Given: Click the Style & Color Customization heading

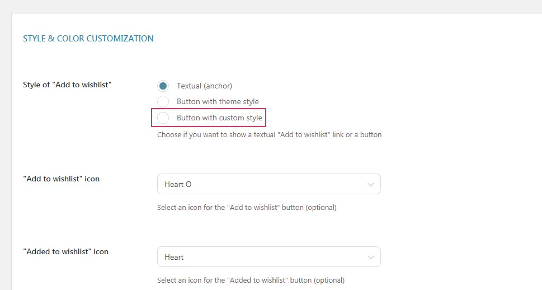Looking at the screenshot, I should [x=88, y=39].
